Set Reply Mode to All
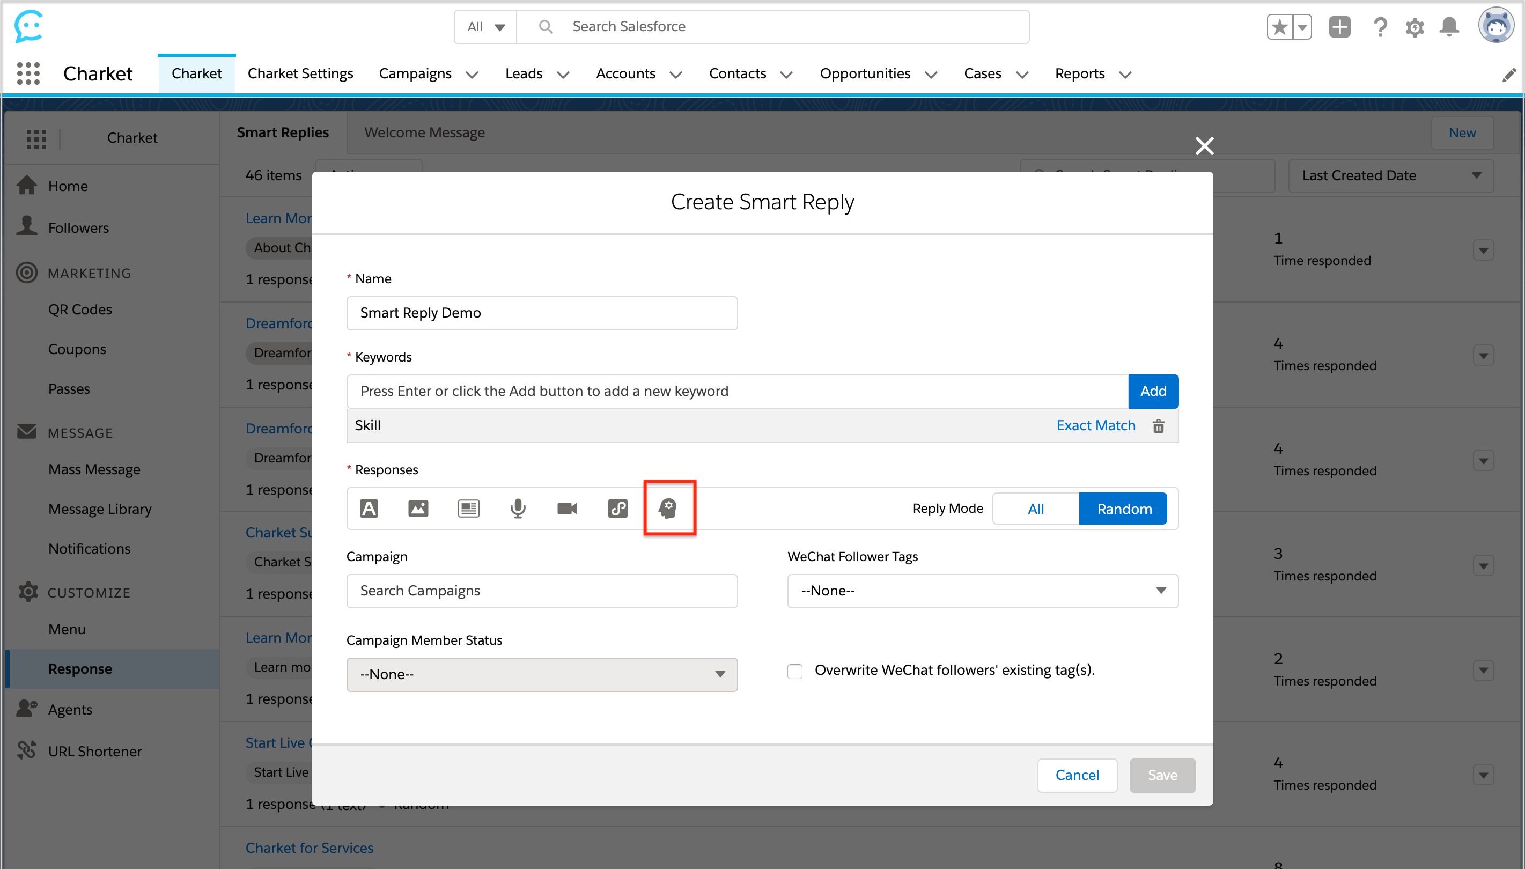 pyautogui.click(x=1035, y=509)
